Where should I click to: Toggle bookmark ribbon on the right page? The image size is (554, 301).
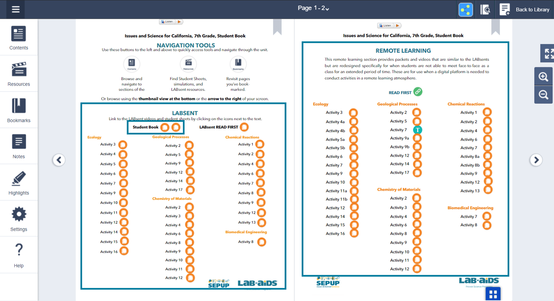(495, 27)
